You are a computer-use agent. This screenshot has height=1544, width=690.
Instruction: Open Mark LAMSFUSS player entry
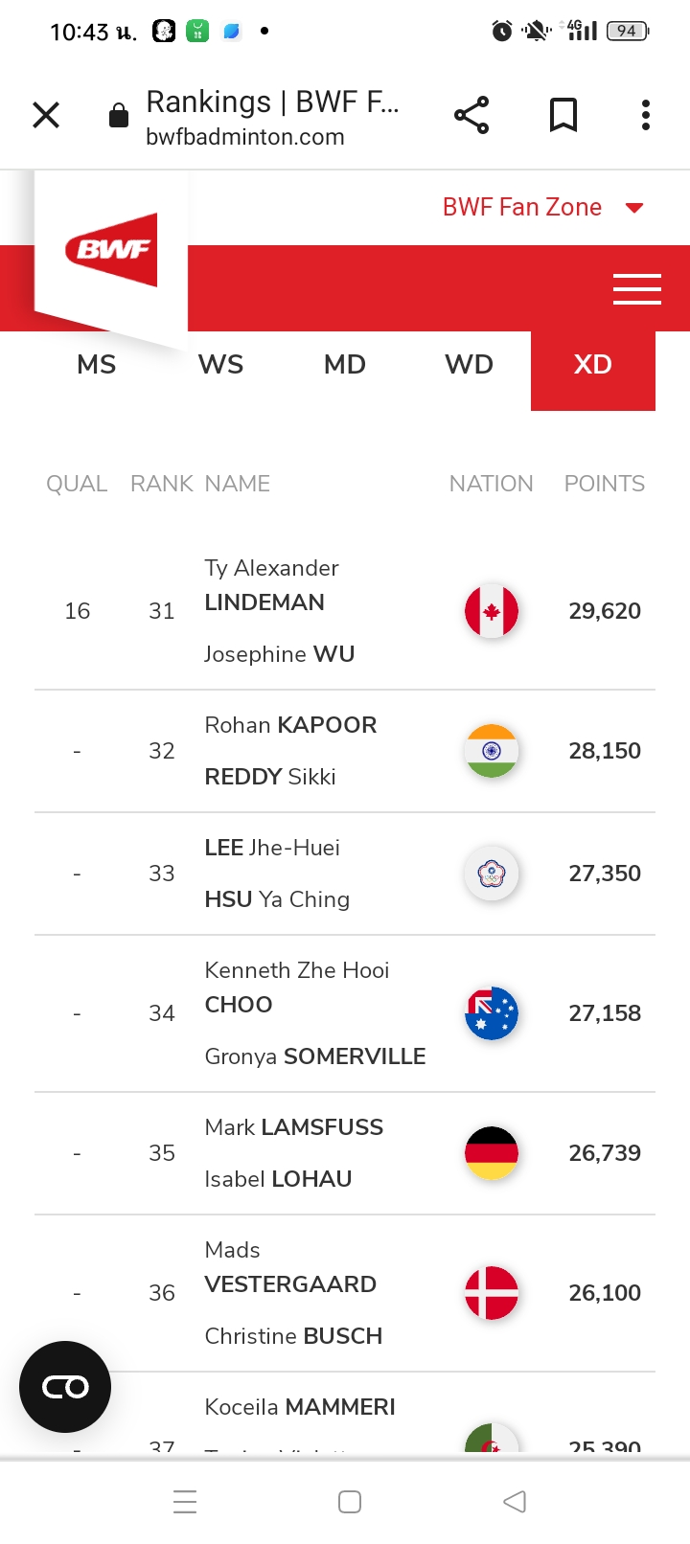(x=294, y=1127)
